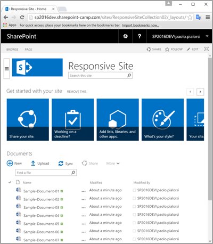
Task: Tick presence checkbox for Sample-Document-04's modifier
Action: [134, 215]
